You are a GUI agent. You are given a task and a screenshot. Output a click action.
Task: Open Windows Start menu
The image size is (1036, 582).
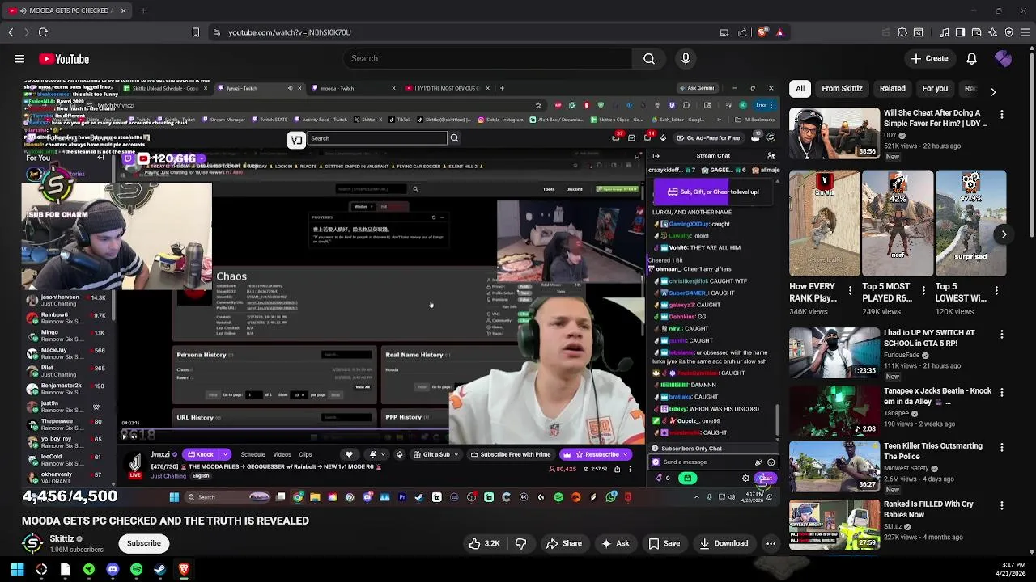click(x=17, y=569)
